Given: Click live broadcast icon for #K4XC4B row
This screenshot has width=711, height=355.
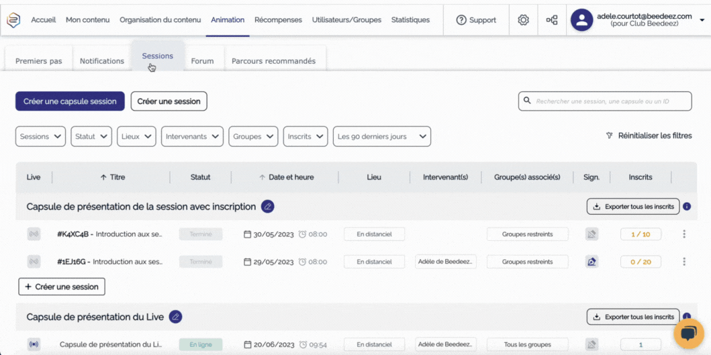Looking at the screenshot, I should click(x=34, y=234).
